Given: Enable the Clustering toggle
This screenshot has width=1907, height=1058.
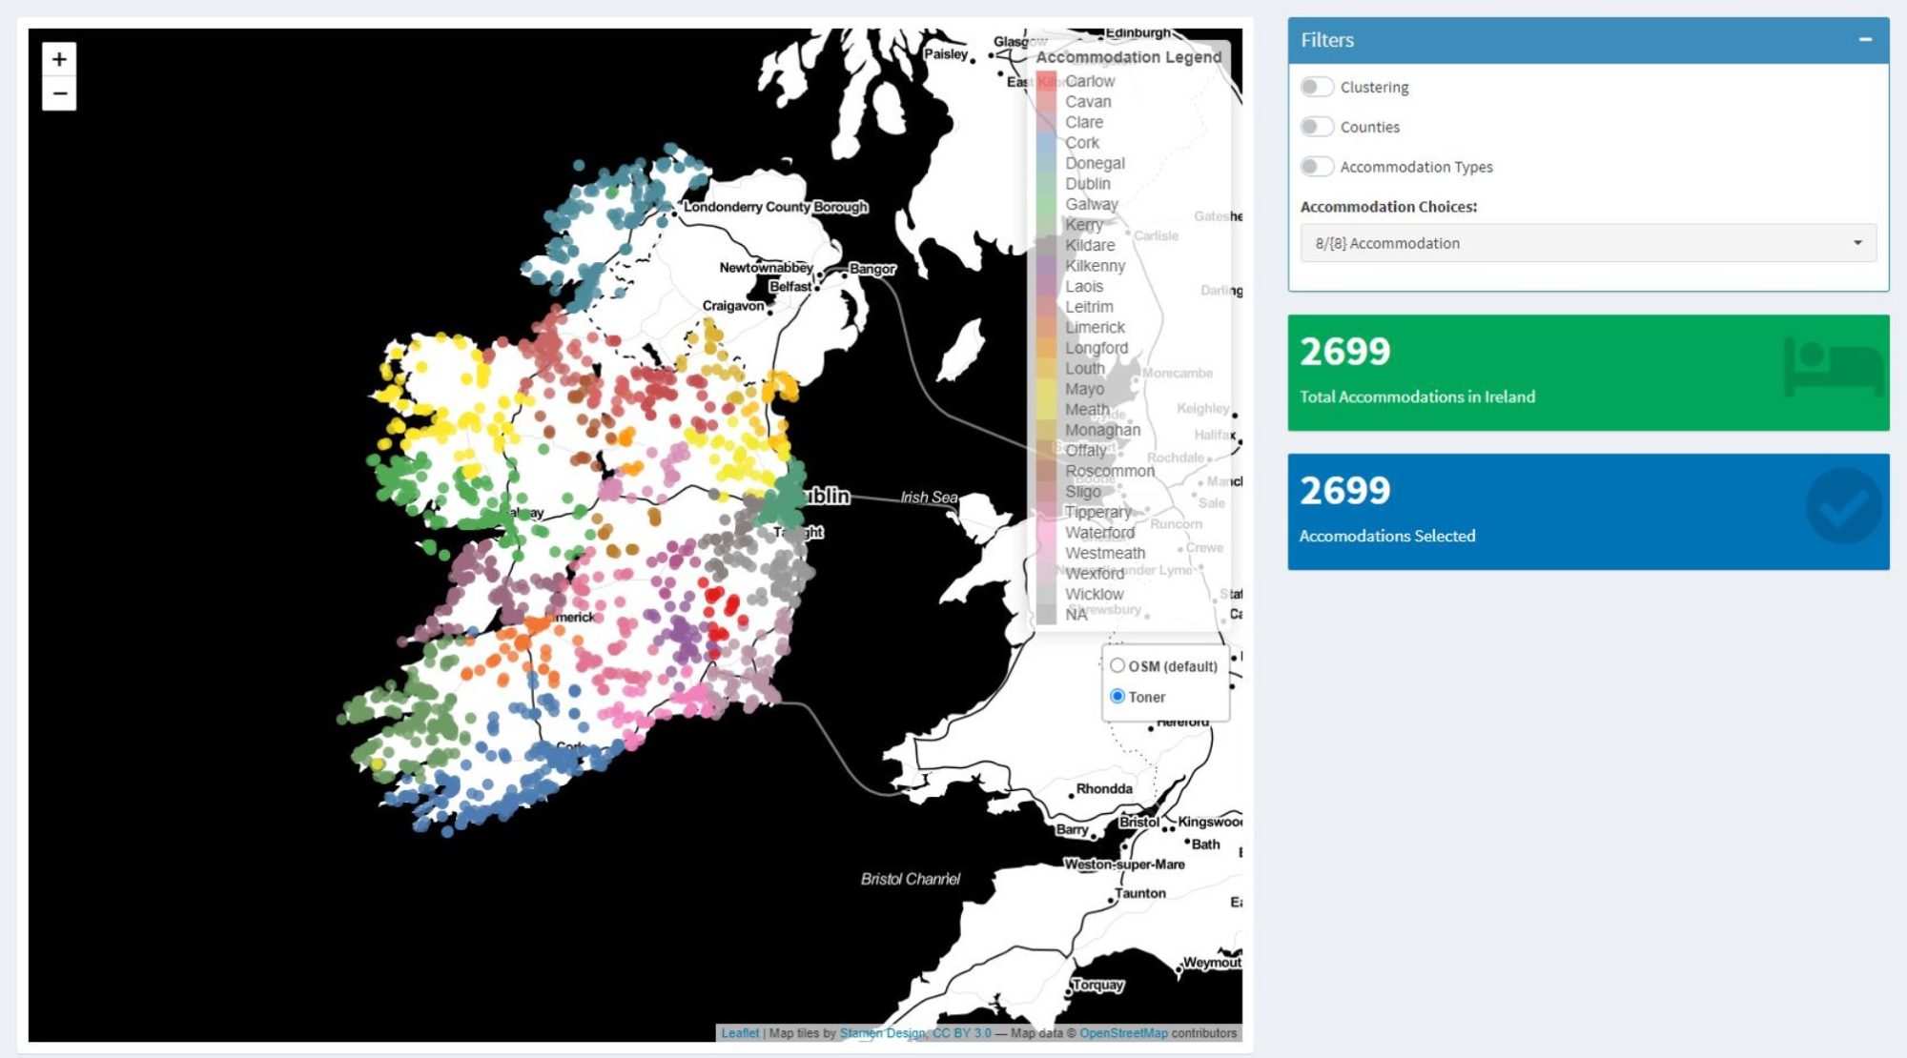Looking at the screenshot, I should point(1317,87).
